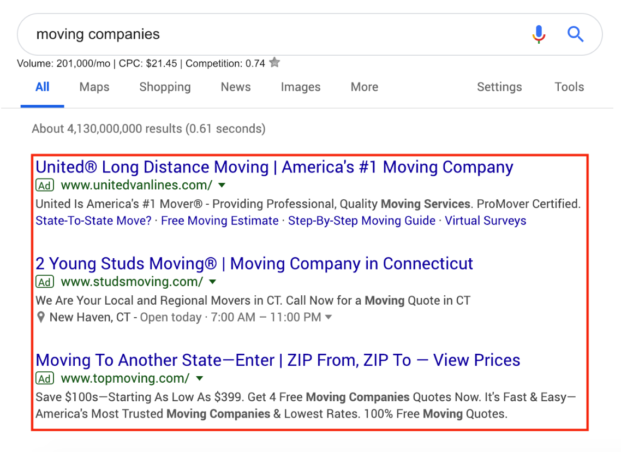Image resolution: width=621 pixels, height=452 pixels.
Task: Click the Ad badge for unitedvanlines.com
Action: point(45,186)
